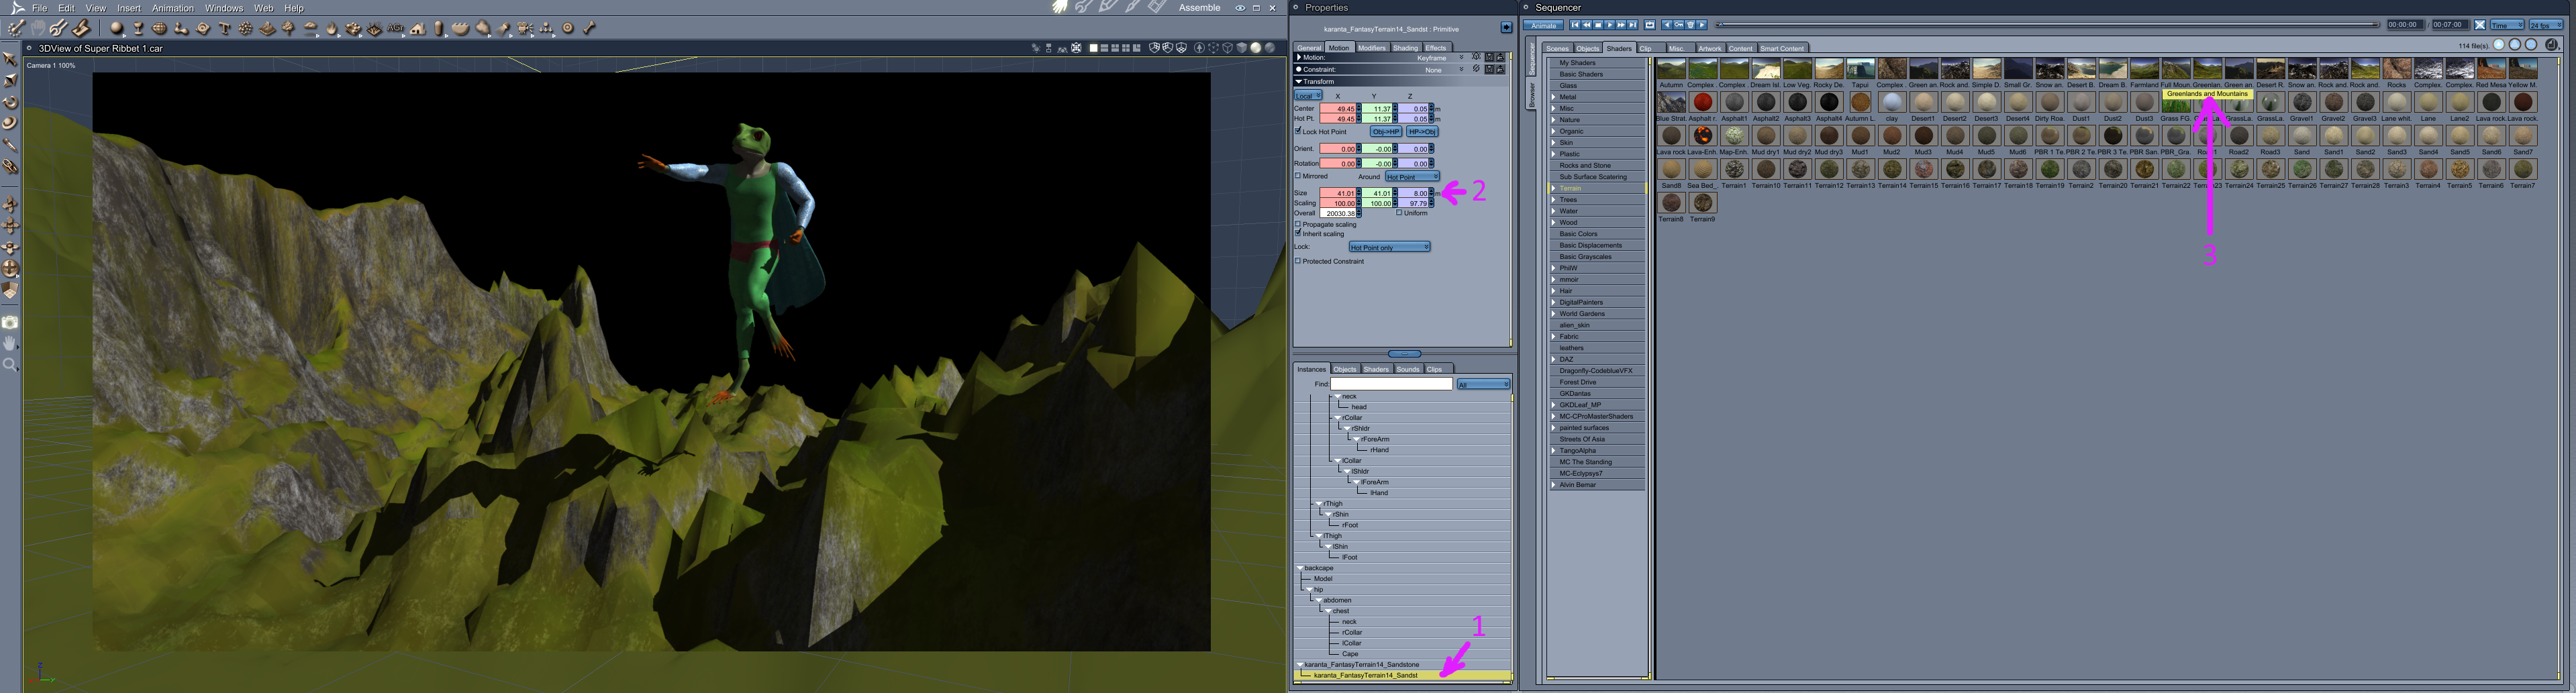
Task: Select the rHand item in the instance tree
Action: pyautogui.click(x=1380, y=450)
